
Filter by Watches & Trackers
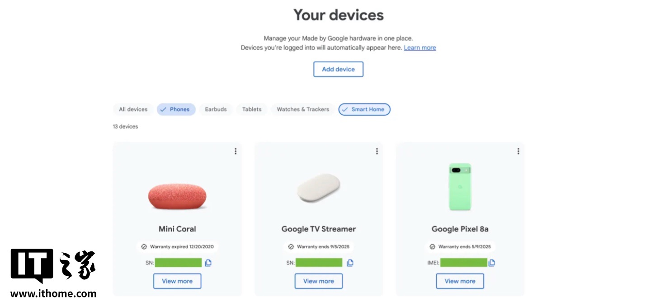click(x=303, y=109)
